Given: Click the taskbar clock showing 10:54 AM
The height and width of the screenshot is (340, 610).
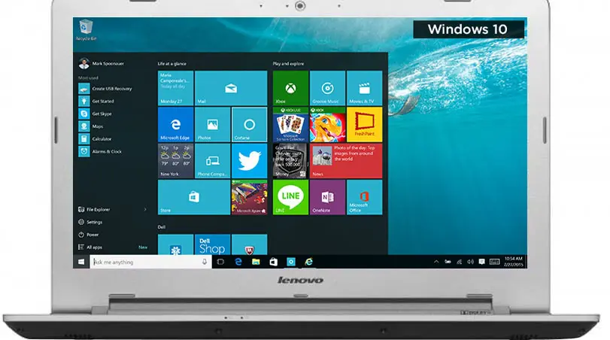Looking at the screenshot, I should point(513,262).
